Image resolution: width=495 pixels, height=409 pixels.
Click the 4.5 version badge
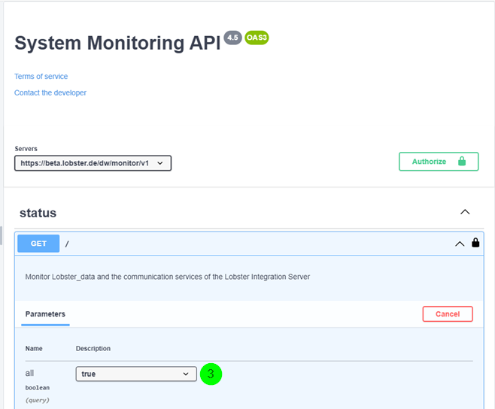tap(232, 38)
